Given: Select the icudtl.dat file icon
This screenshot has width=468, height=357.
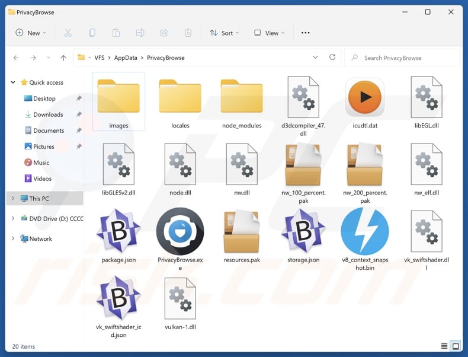Looking at the screenshot, I should [365, 97].
